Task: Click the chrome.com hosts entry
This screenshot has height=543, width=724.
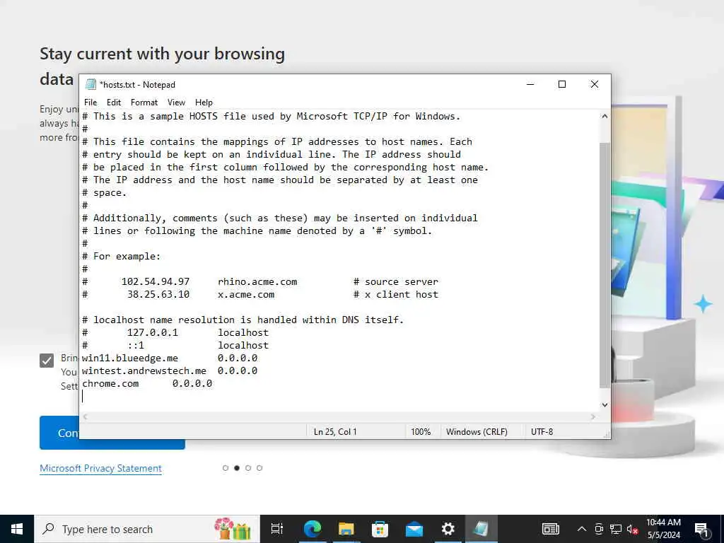Action: pos(147,384)
